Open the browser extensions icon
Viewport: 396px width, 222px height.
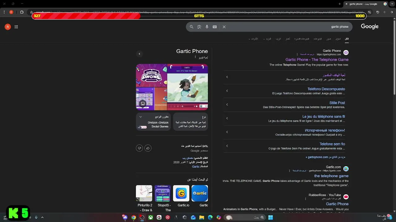tap(22, 12)
